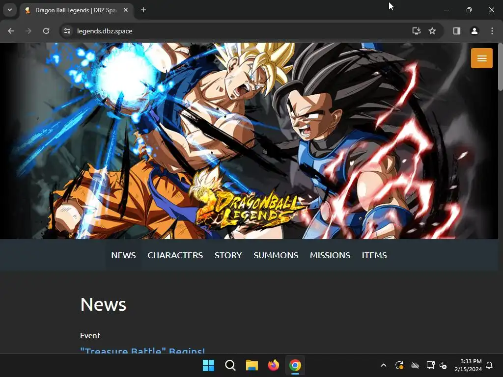Toggle the Chrome side panel
503x377 pixels.
(457, 31)
